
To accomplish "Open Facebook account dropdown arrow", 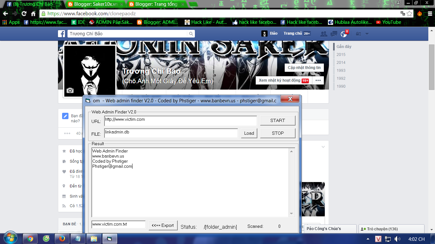I will pos(367,34).
